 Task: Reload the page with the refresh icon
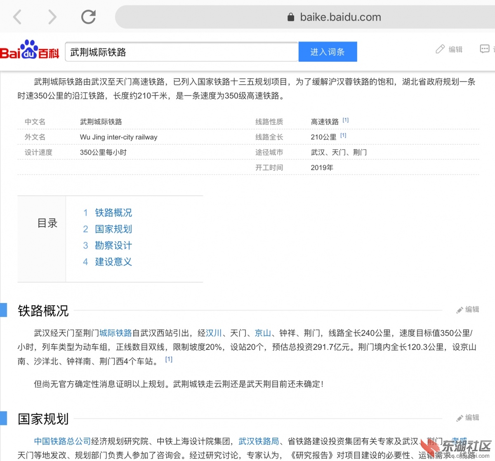(x=88, y=17)
